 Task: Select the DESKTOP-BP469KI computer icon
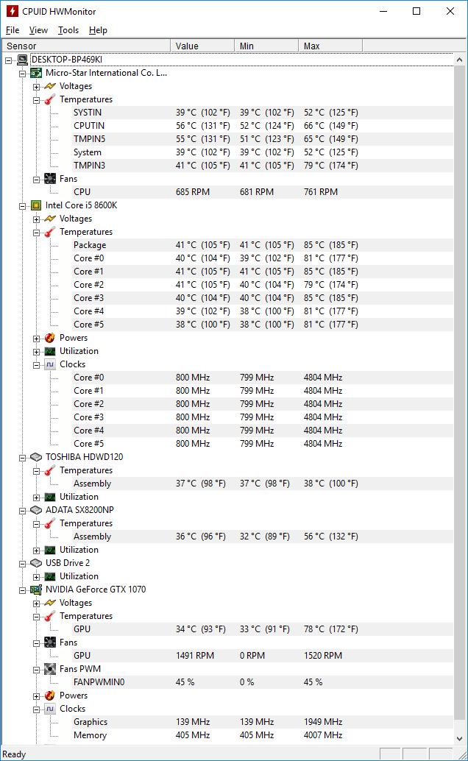coord(22,60)
